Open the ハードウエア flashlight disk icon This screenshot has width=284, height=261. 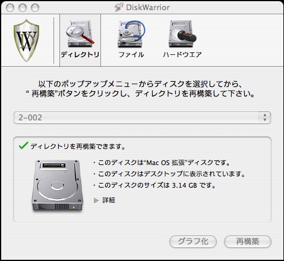click(x=182, y=34)
